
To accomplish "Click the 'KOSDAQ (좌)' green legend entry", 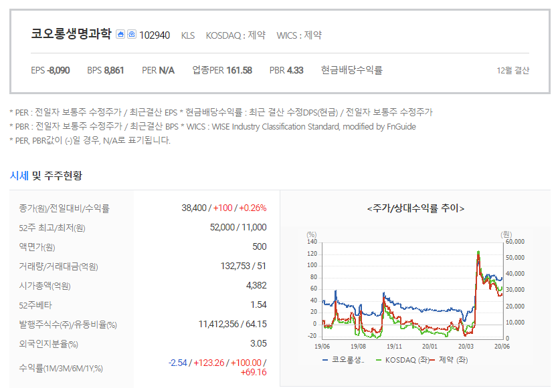I will coord(403,360).
